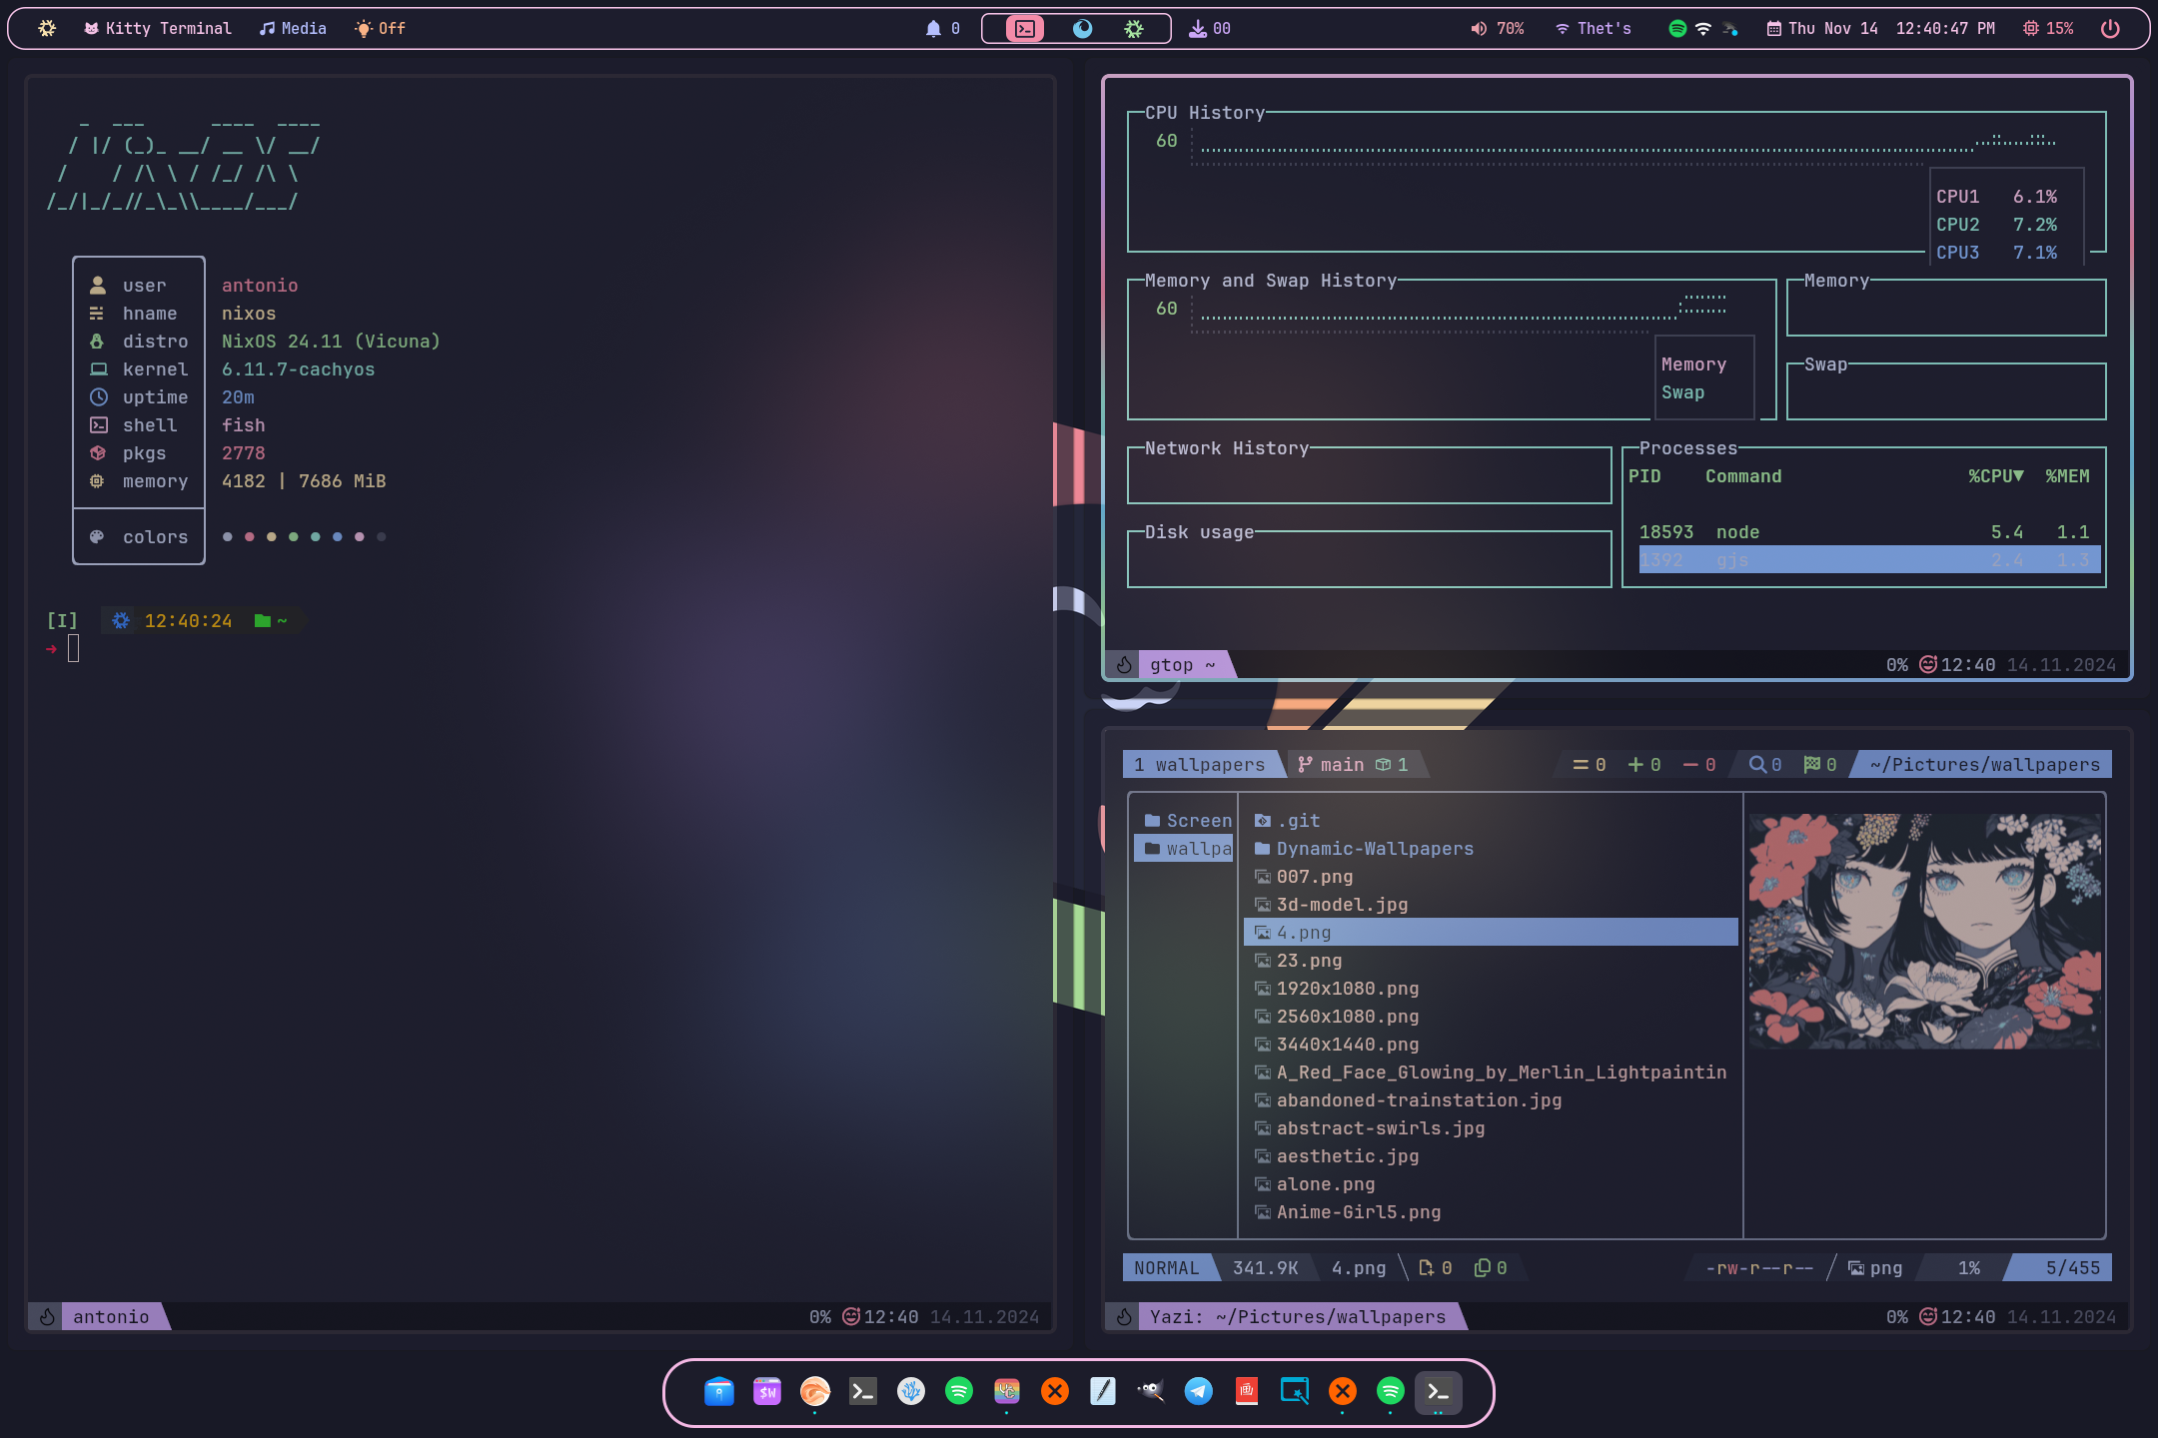The image size is (2158, 1438).
Task: Launch GIMP from the dock
Action: click(x=1150, y=1391)
